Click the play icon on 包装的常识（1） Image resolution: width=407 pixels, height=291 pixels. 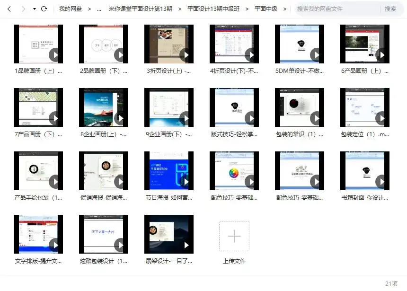point(315,118)
